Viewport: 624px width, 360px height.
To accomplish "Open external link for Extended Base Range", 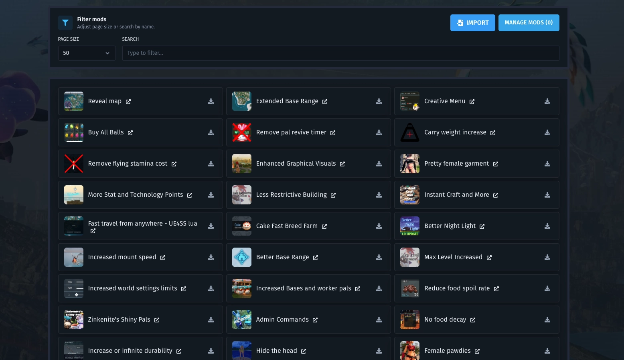I will [325, 102].
